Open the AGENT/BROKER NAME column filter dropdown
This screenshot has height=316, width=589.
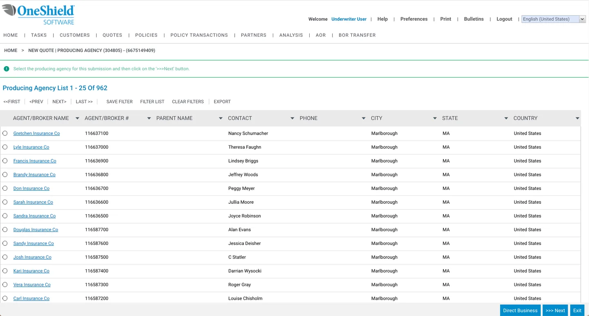pyautogui.click(x=77, y=118)
